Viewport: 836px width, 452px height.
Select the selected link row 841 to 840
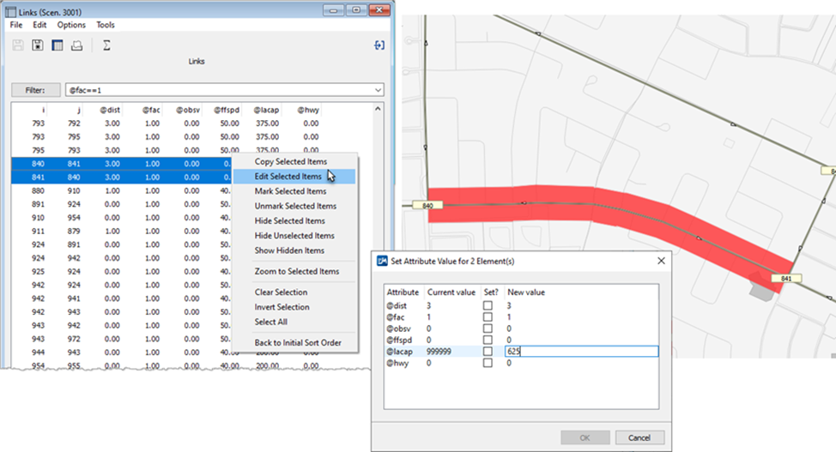(x=122, y=177)
